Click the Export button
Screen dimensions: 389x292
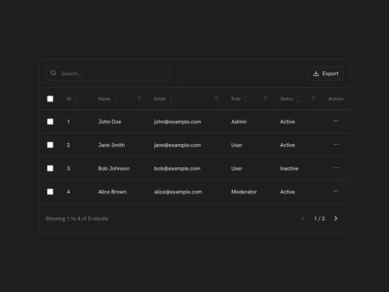[325, 74]
